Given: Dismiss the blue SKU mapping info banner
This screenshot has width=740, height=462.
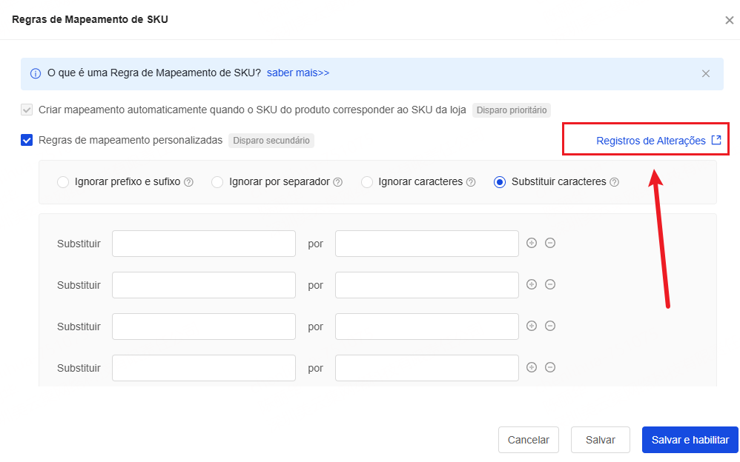Looking at the screenshot, I should 706,73.
